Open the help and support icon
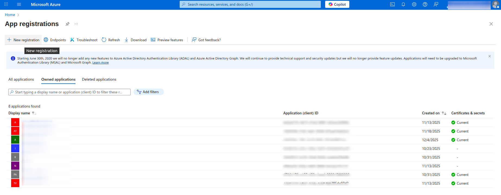Viewport: 501px width, 195px height. click(425, 4)
